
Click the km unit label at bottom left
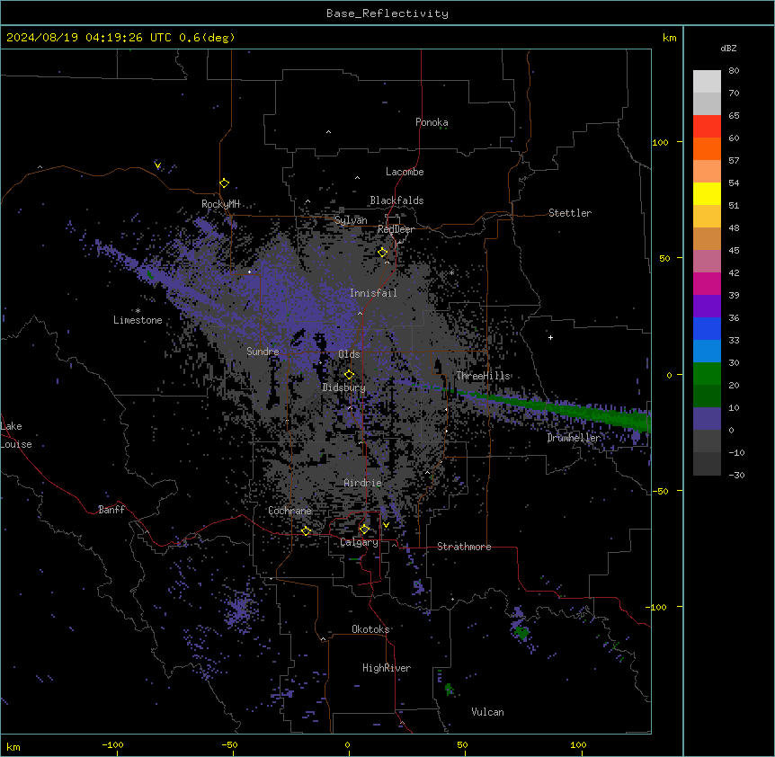tap(13, 747)
